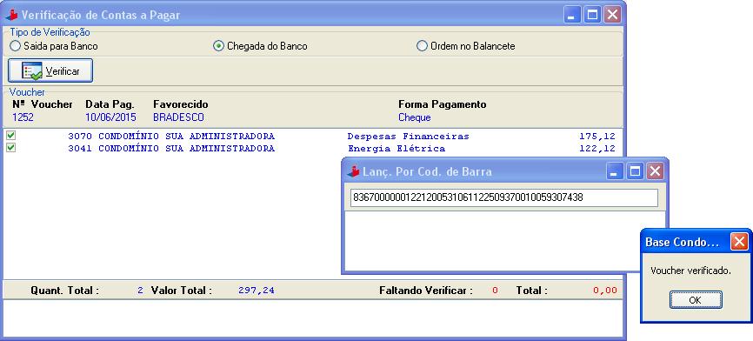
Task: Select the Energia Elétrica entry text
Action: pos(396,149)
